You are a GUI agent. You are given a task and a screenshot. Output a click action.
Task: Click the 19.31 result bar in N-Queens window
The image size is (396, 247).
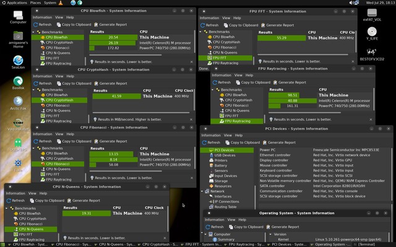pos(87,214)
